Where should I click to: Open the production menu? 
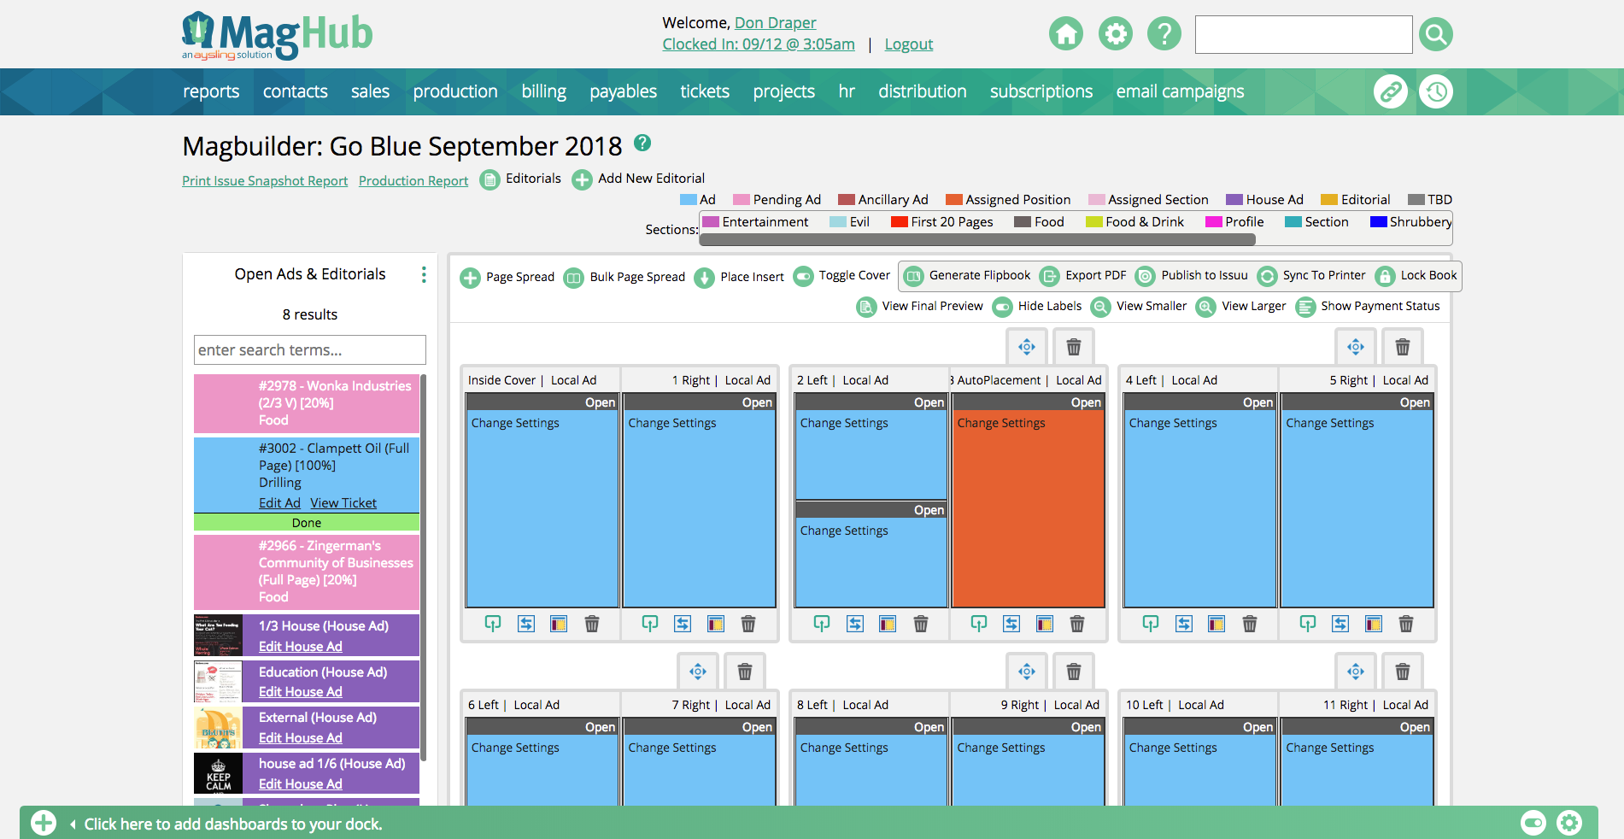[x=455, y=91]
